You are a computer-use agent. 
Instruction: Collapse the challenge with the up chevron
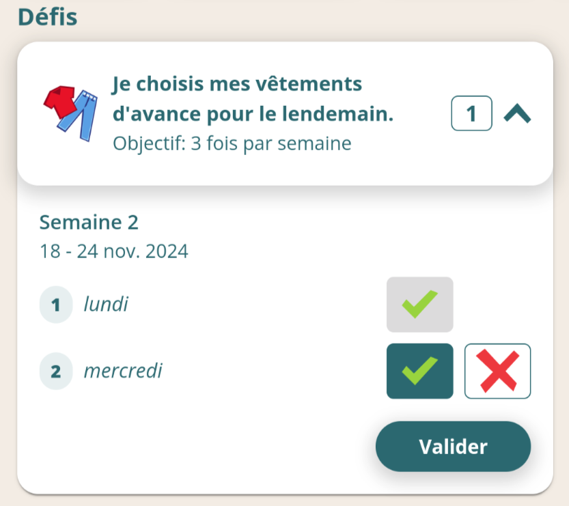[517, 113]
